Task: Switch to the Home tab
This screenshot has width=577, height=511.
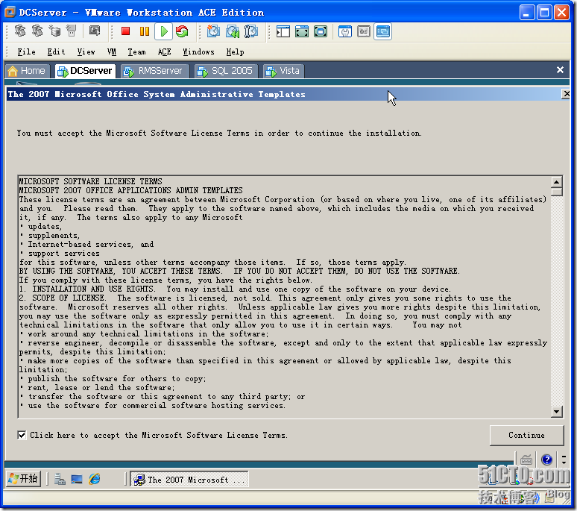Action: pos(27,71)
